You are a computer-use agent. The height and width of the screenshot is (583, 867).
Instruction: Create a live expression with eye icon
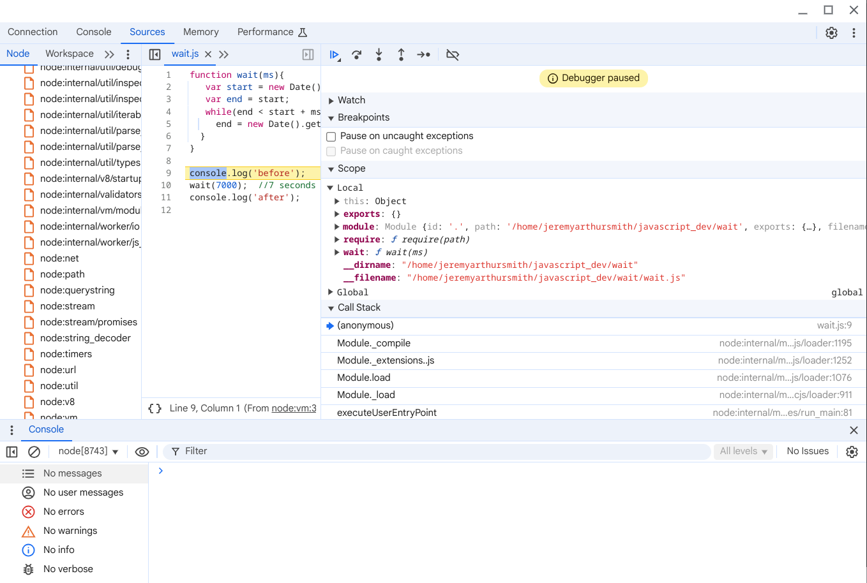click(142, 452)
